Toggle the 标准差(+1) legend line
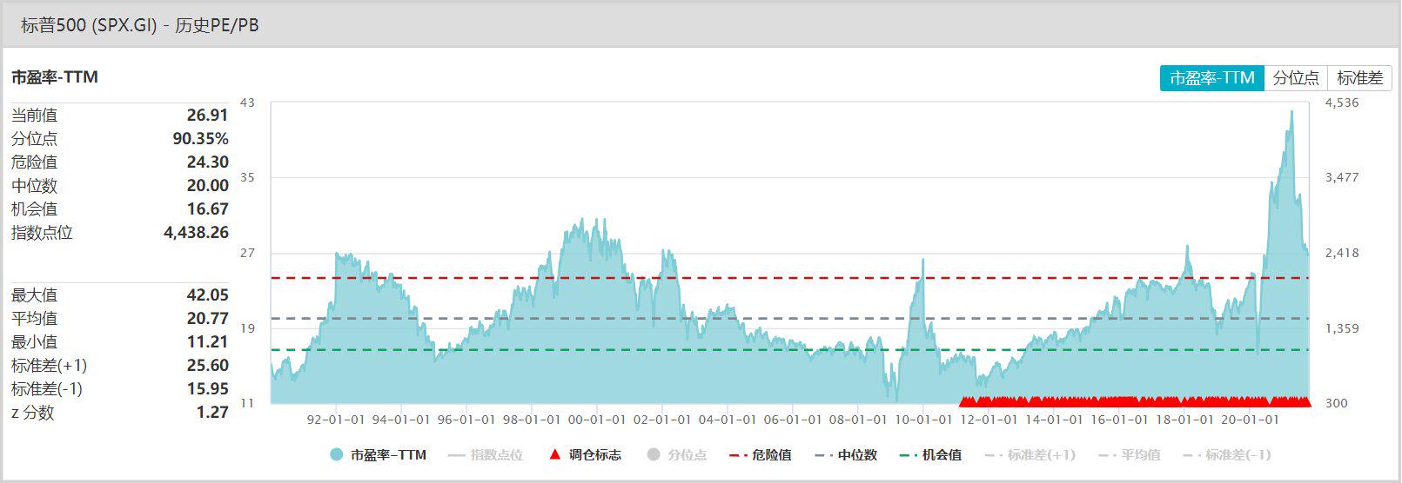1402x483 pixels. pyautogui.click(x=1030, y=454)
